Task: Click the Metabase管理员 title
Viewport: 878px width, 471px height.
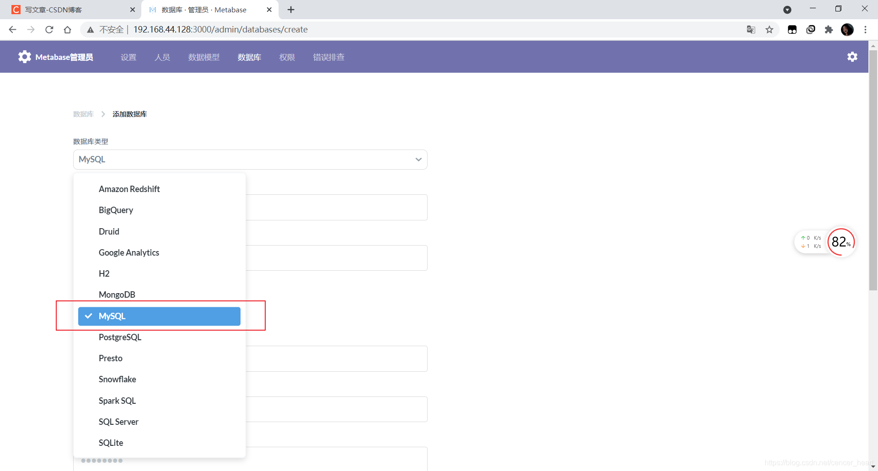Action: click(64, 57)
